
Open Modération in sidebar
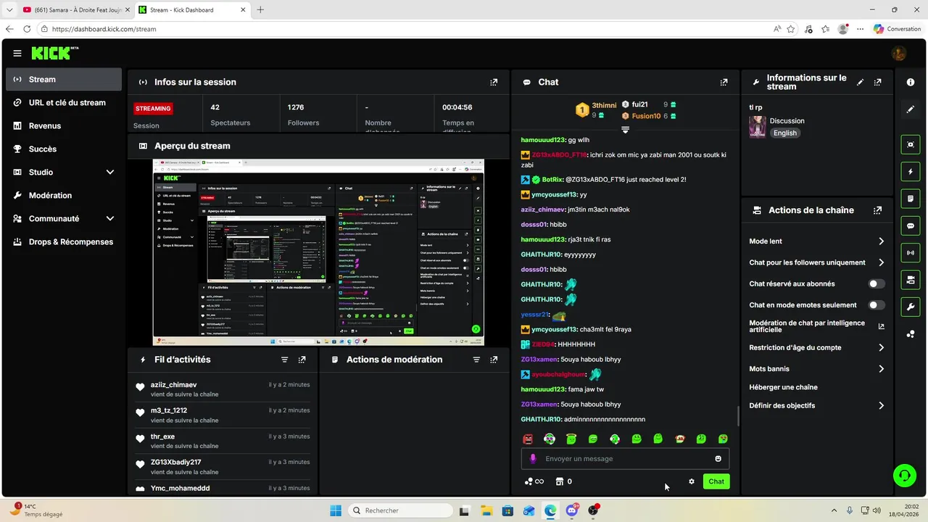(x=64, y=196)
